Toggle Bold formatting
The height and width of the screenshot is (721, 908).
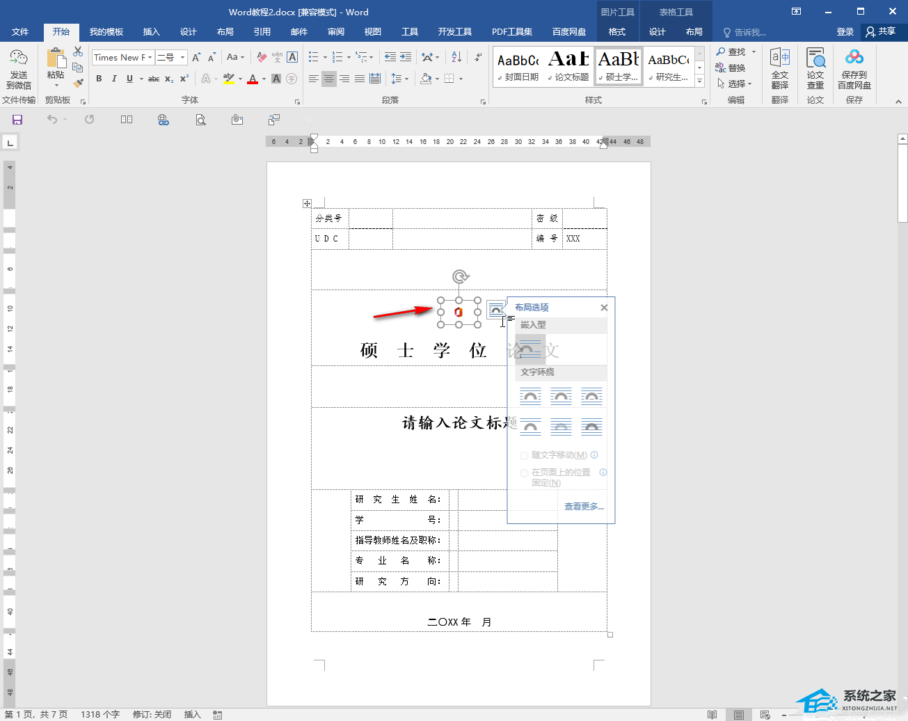99,79
